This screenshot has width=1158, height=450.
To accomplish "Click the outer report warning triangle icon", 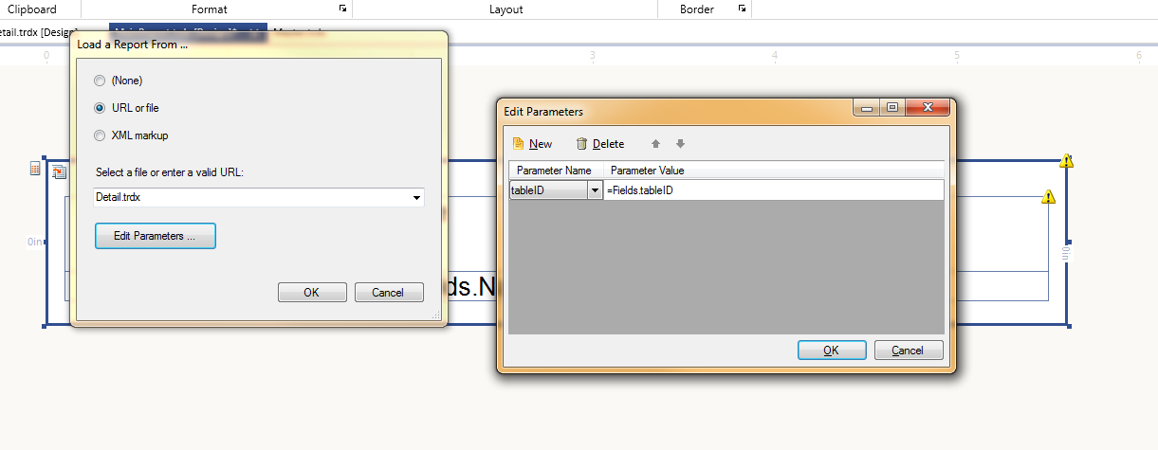I will click(x=1067, y=161).
